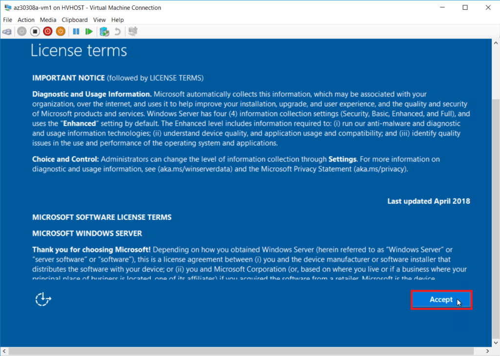The width and height of the screenshot is (500, 356).
Task: Open the View menu
Action: 100,20
